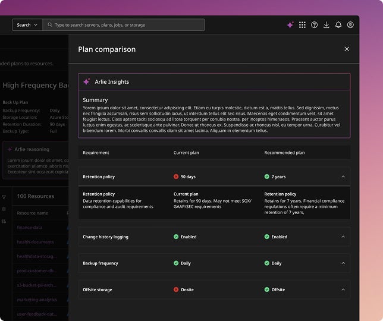Image resolution: width=383 pixels, height=321 pixels.
Task: Open the Search scope dropdown
Action: pyautogui.click(x=27, y=25)
